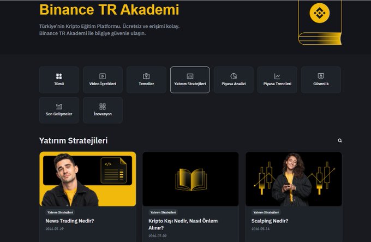This screenshot has height=242, width=371.
Task: Click the date 2026-07-29
Action: tap(55, 229)
